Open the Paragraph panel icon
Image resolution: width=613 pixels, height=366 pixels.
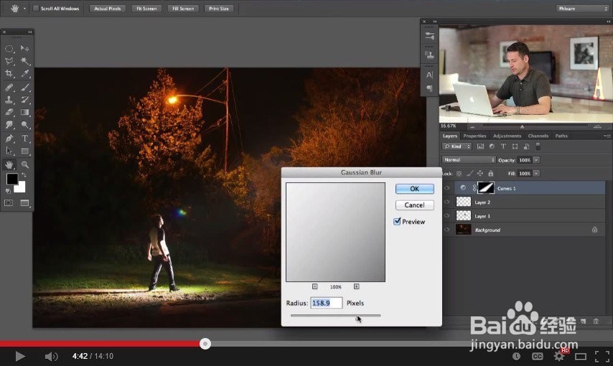430,88
